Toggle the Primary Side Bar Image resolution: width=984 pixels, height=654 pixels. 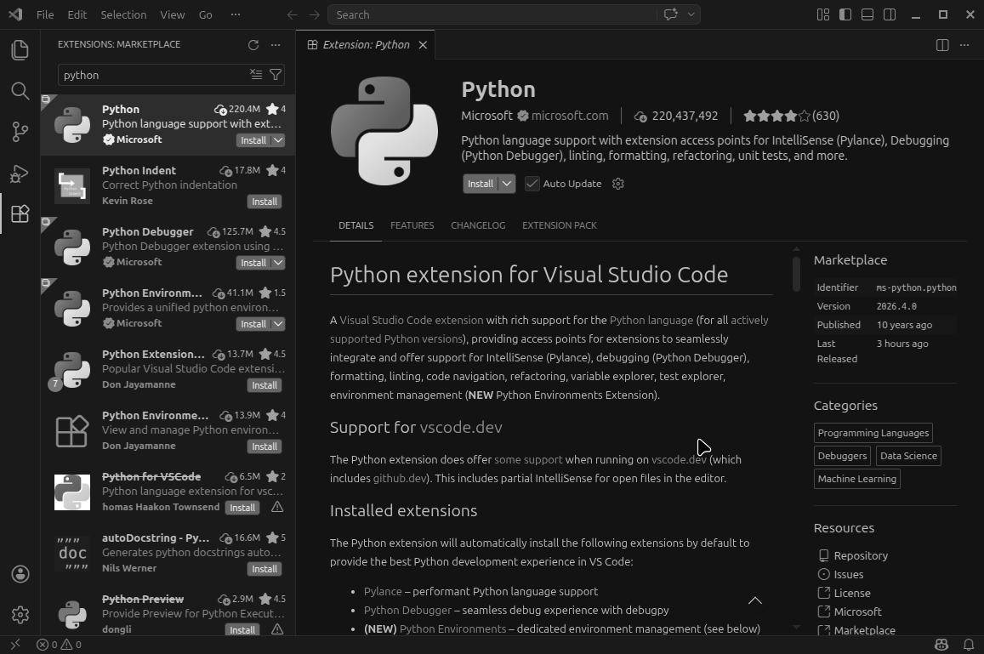845,14
